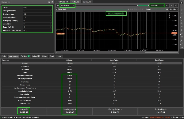Click the visual mode progress handle
184x119 pixels.
click(x=128, y=9)
